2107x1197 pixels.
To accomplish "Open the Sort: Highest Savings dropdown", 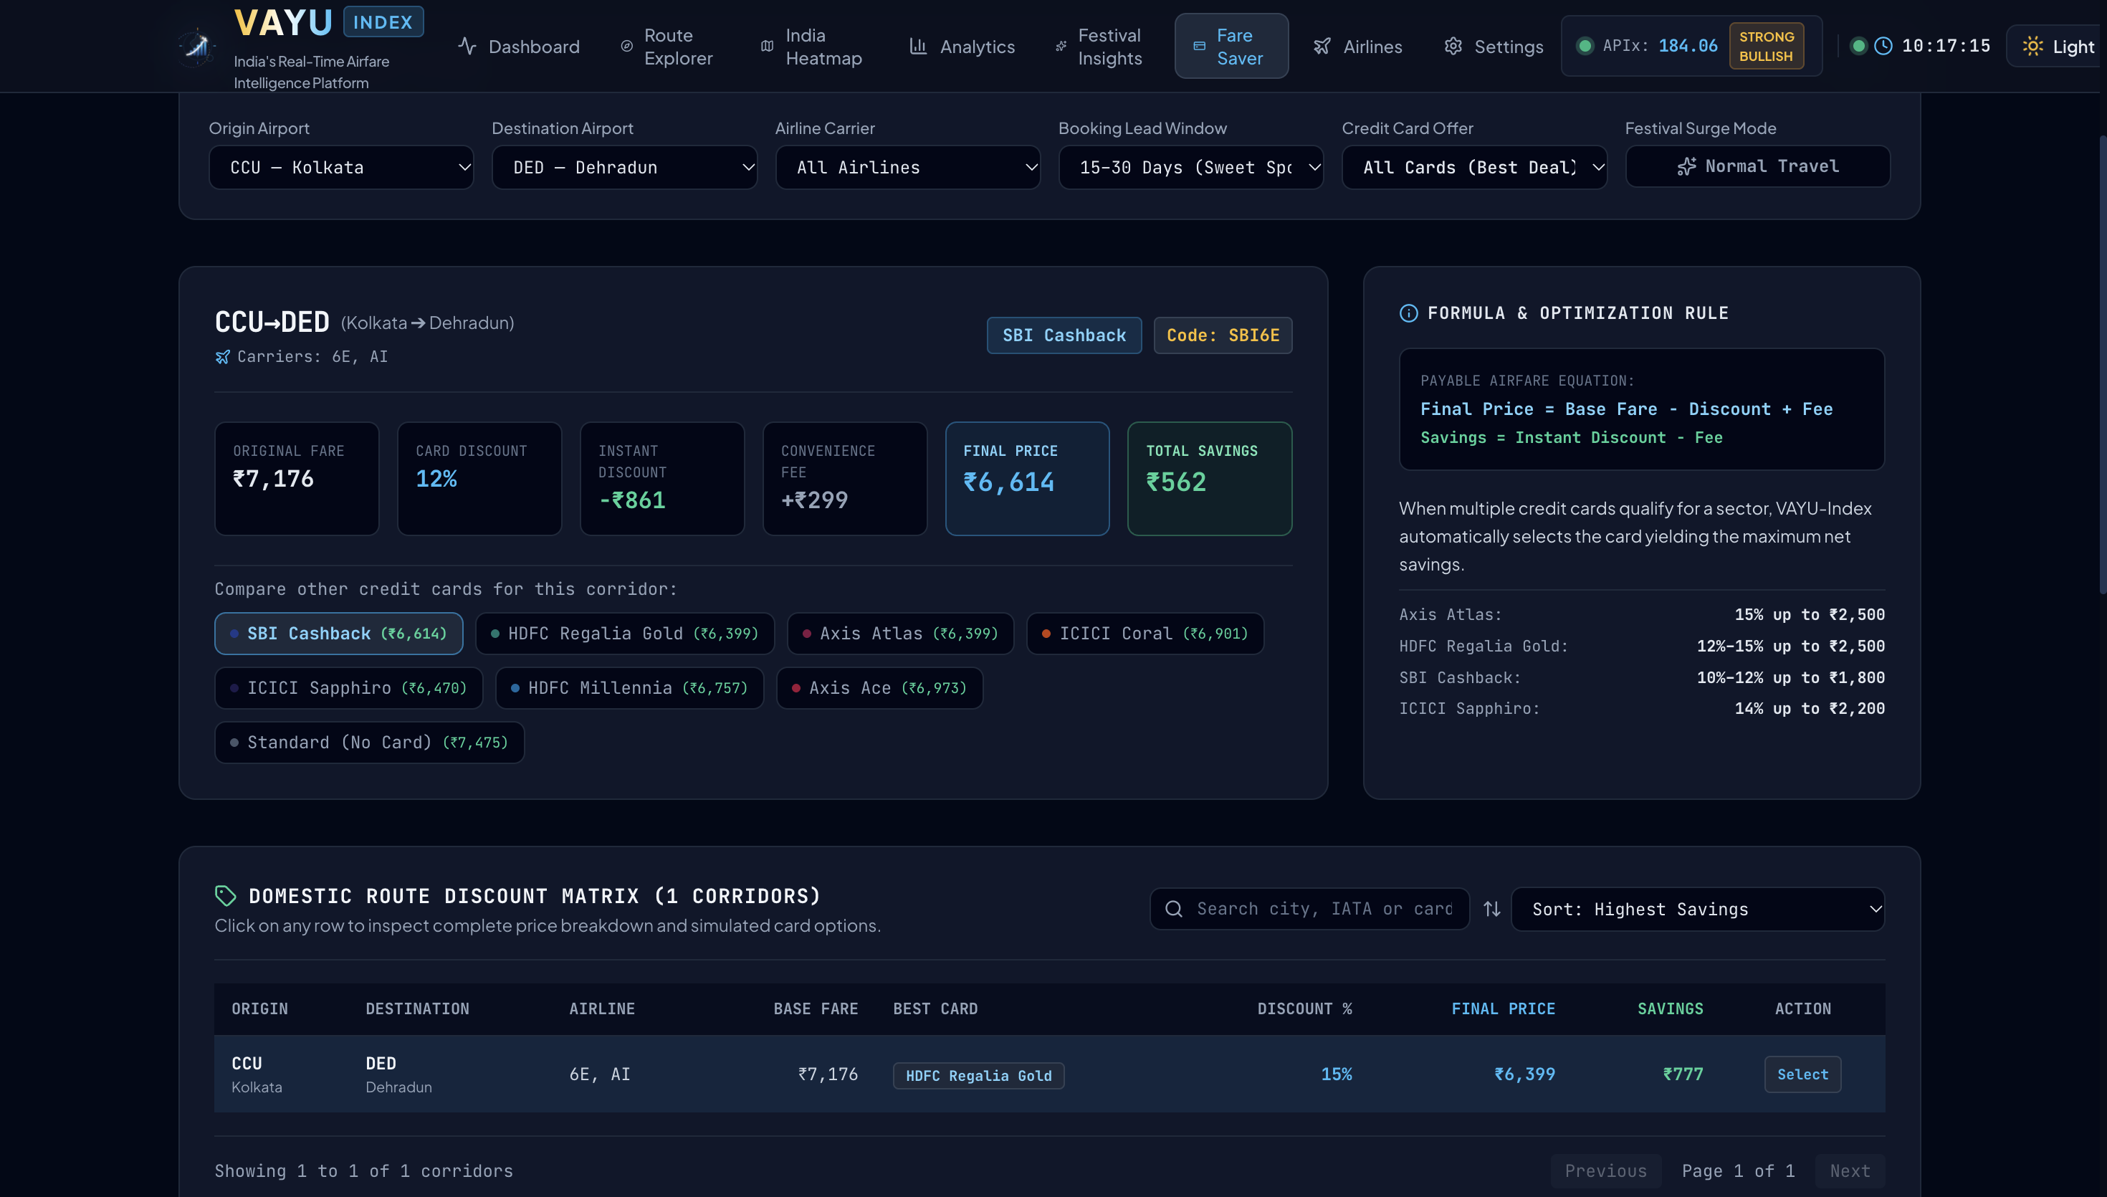I will [1697, 908].
